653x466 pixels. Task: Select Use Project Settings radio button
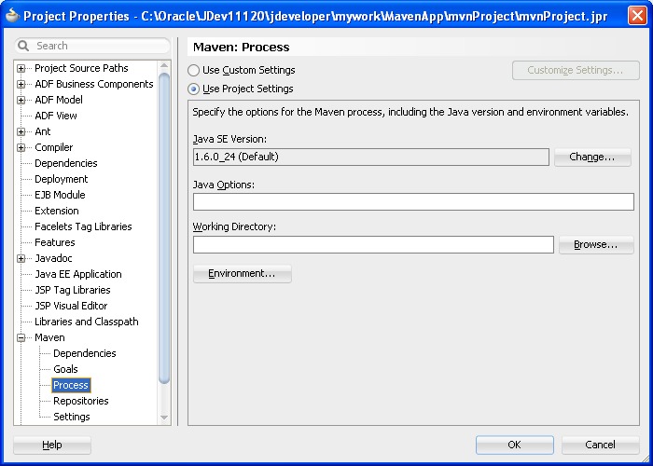[194, 89]
